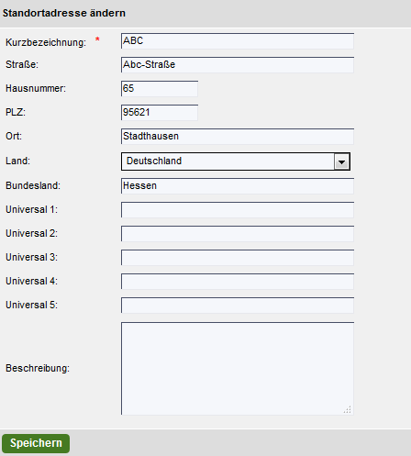411x456 pixels.
Task: Click the Standortadresse ändern heading
Action: (x=64, y=13)
